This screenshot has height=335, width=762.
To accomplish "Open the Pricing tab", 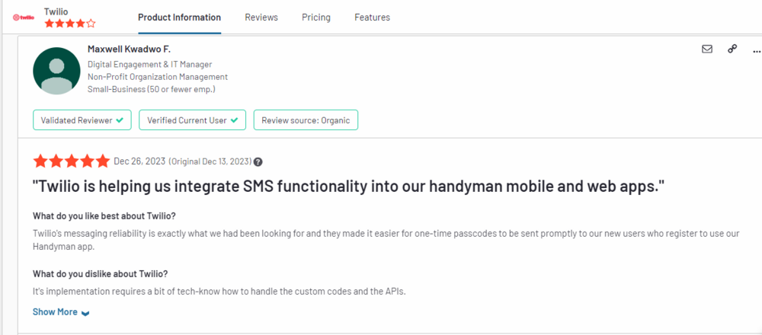I will click(x=316, y=18).
